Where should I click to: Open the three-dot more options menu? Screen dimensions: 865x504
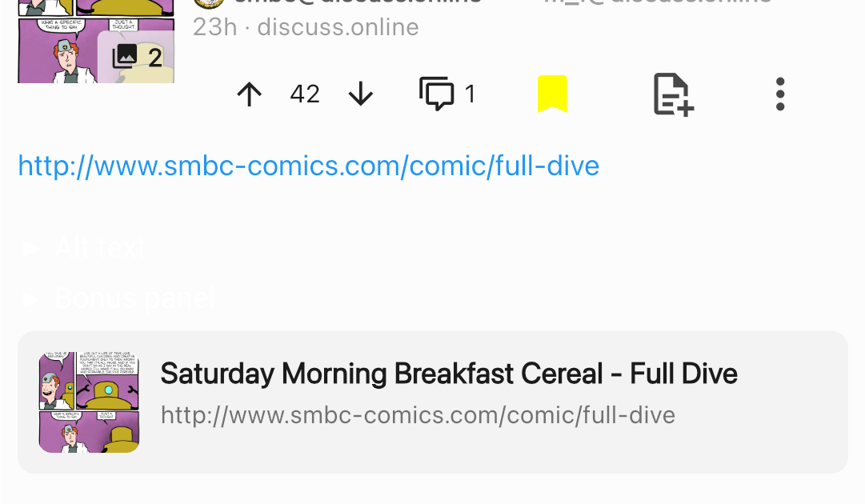pos(780,95)
